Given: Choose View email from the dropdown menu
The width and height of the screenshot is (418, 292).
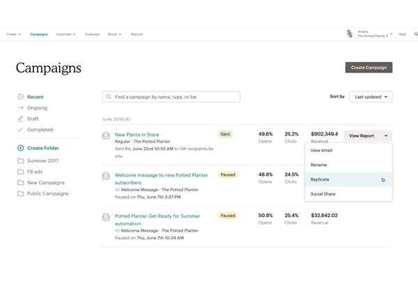Looking at the screenshot, I should (349, 150).
